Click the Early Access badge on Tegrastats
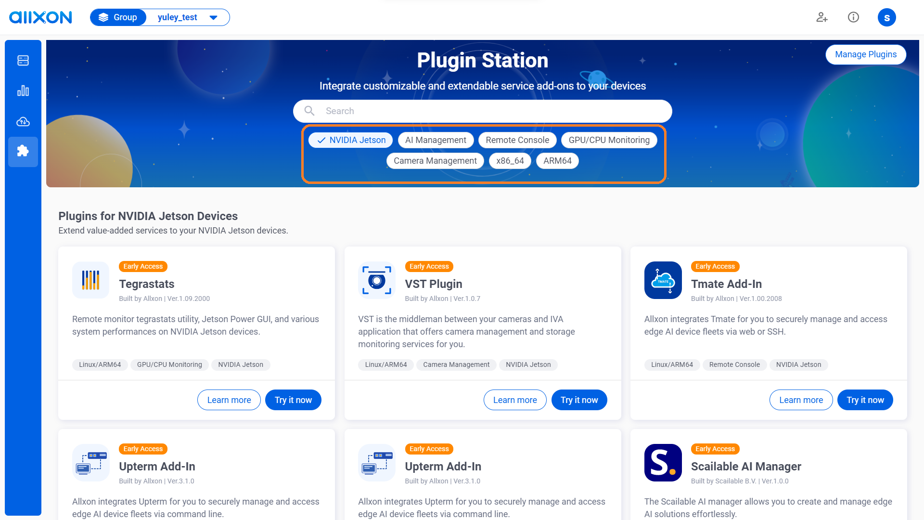The height and width of the screenshot is (520, 924). (x=143, y=266)
